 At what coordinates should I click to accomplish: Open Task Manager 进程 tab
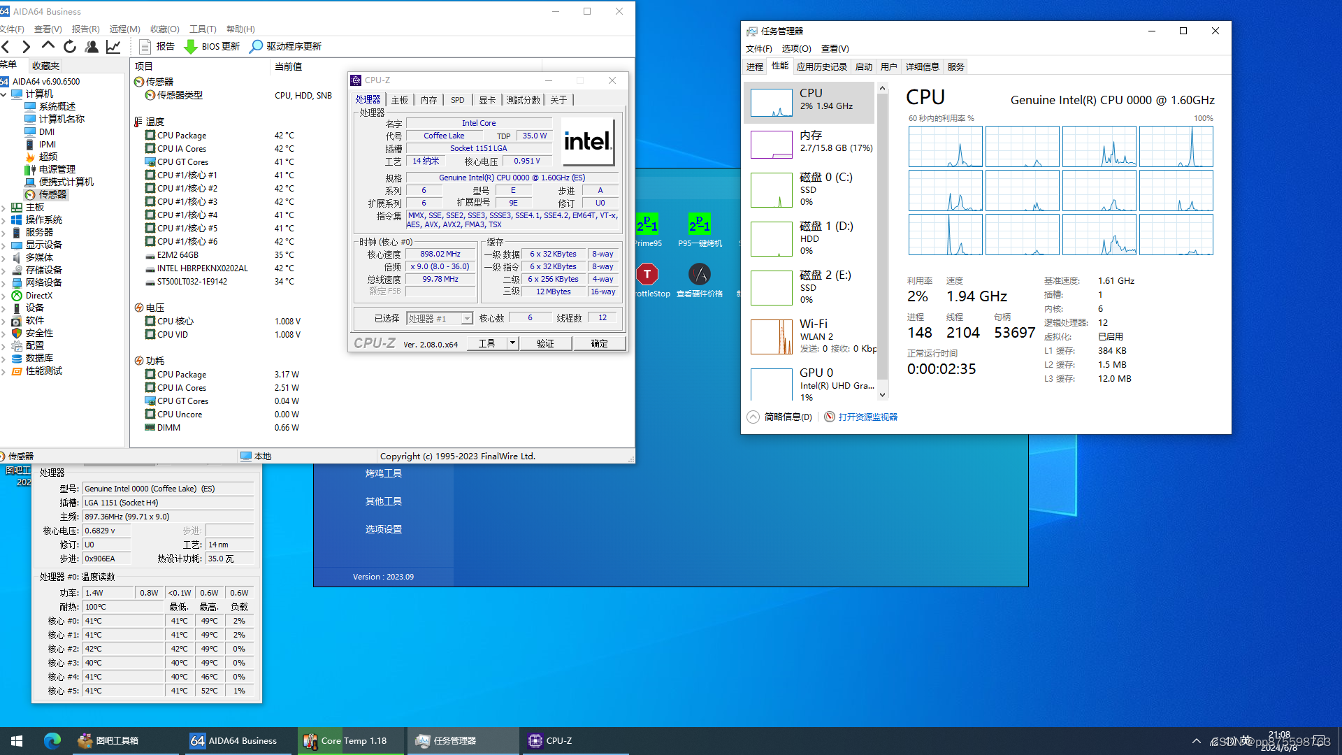tap(755, 67)
